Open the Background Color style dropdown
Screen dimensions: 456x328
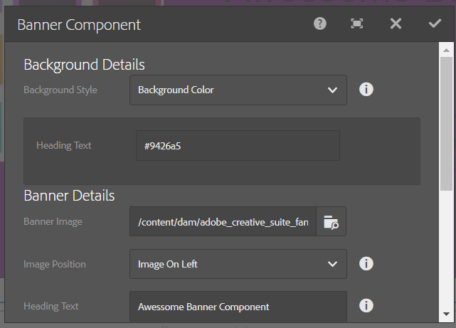238,90
